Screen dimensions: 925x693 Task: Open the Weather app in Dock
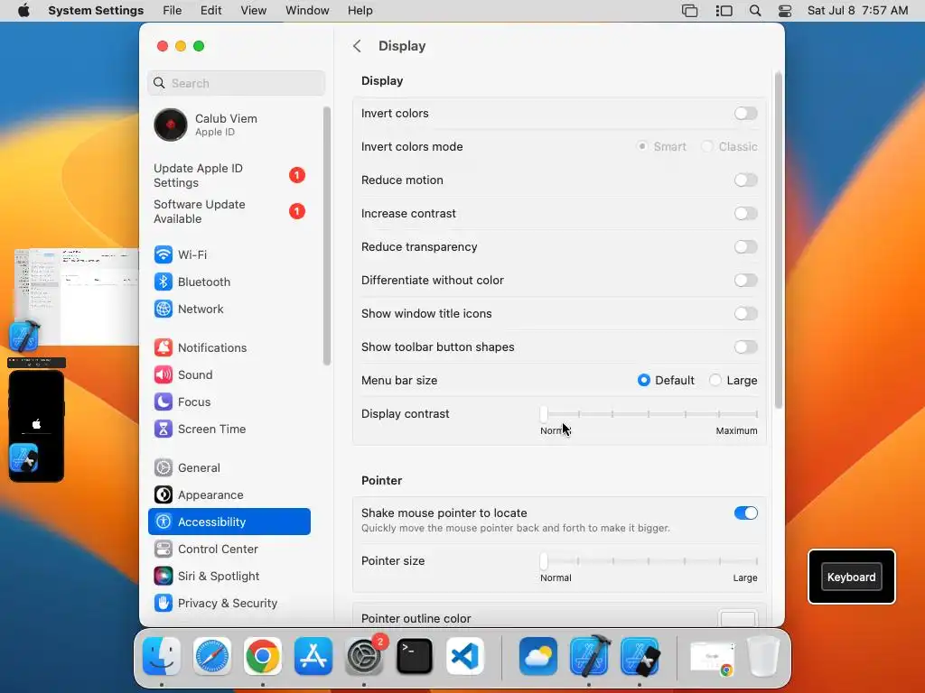pos(538,656)
